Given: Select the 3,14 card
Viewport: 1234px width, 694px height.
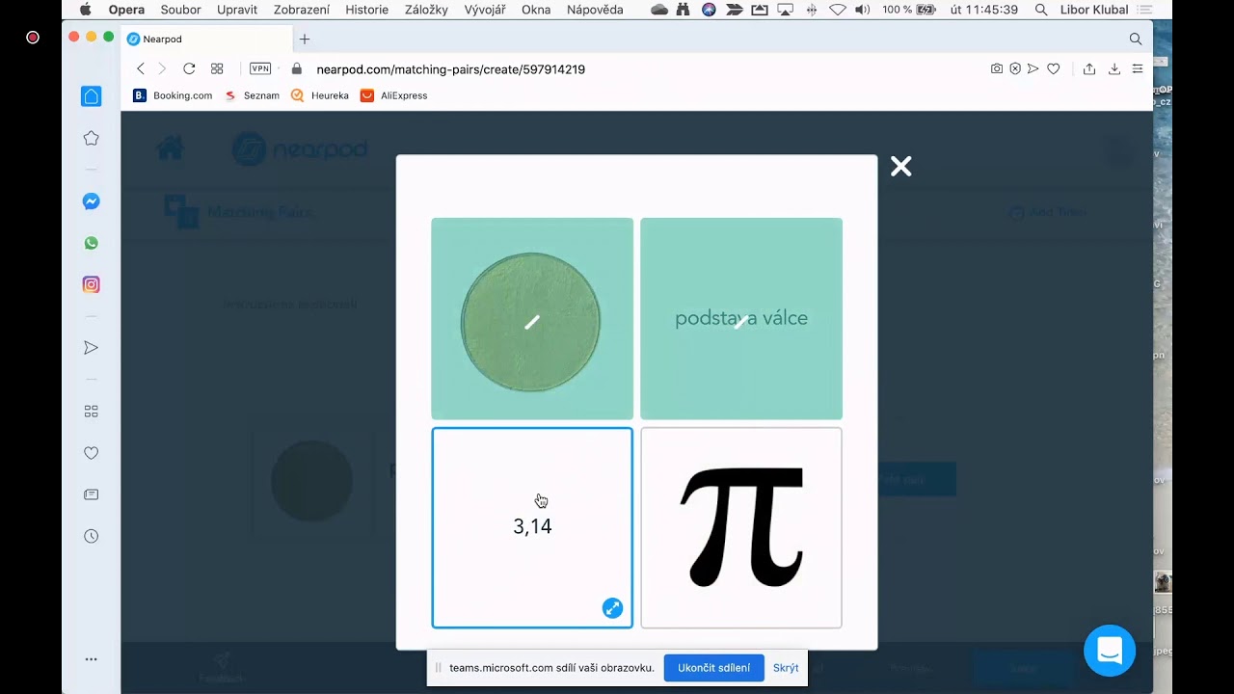Looking at the screenshot, I should click(532, 528).
